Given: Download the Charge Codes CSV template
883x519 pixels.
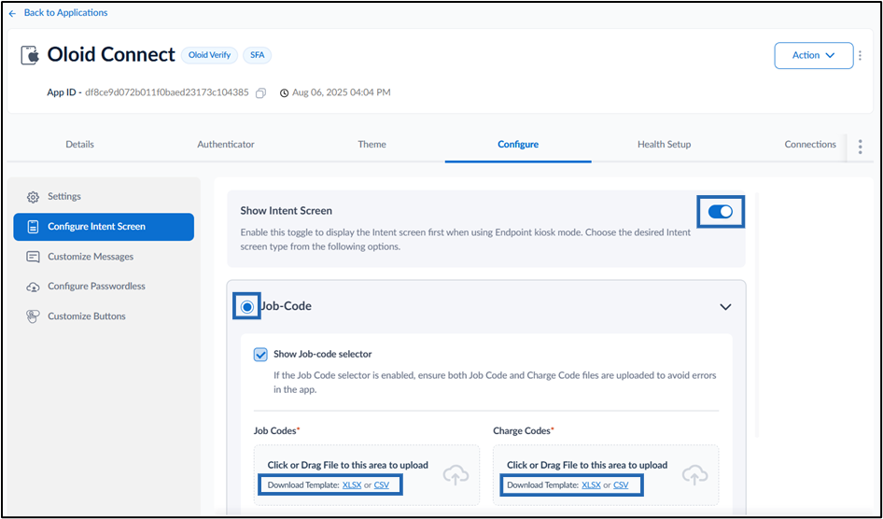Looking at the screenshot, I should click(x=621, y=485).
